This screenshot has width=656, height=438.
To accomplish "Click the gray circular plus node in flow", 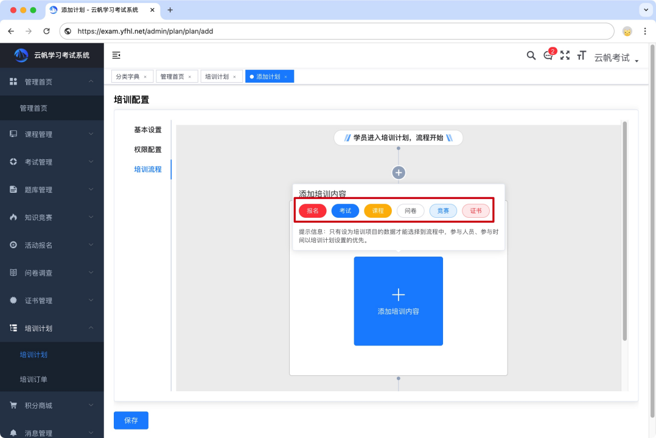I will tap(399, 173).
